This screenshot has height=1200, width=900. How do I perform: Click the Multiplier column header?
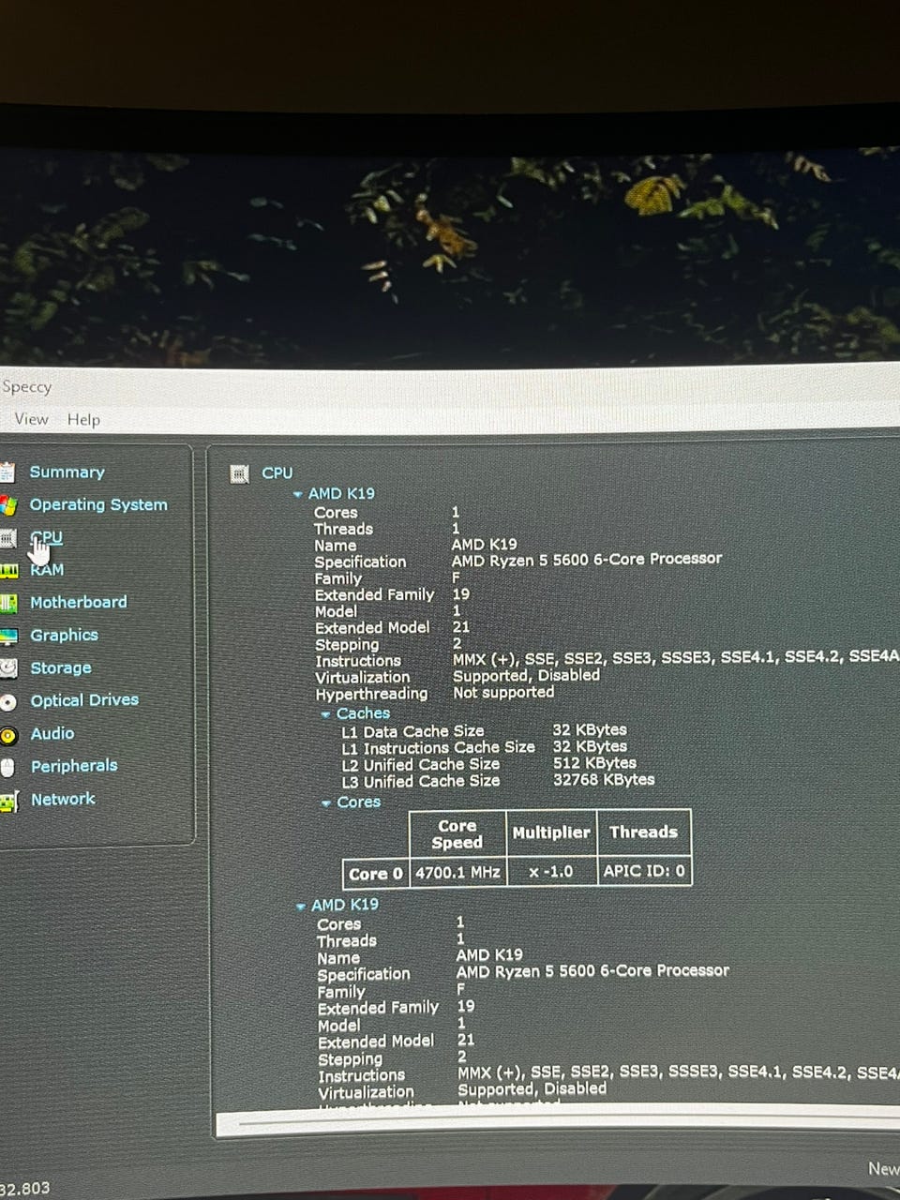tap(551, 832)
